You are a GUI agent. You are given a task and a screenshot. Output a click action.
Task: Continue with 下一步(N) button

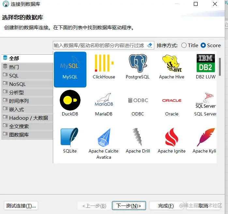pos(129,206)
